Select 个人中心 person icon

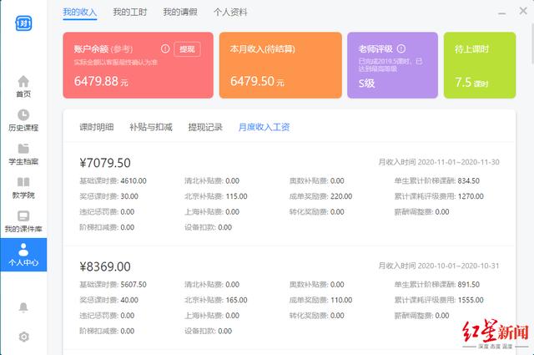pos(23,250)
